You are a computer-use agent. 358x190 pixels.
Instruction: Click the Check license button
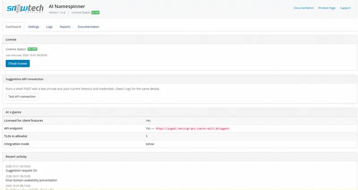click(17, 63)
